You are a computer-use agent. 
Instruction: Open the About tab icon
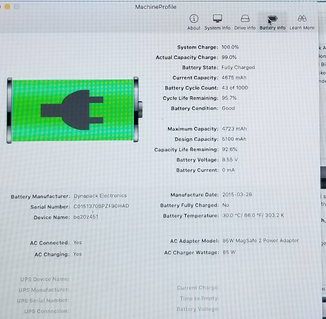pyautogui.click(x=194, y=19)
